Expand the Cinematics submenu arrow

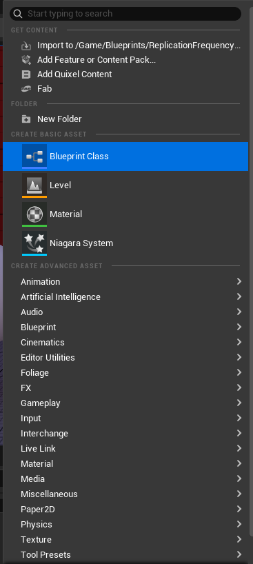point(239,342)
